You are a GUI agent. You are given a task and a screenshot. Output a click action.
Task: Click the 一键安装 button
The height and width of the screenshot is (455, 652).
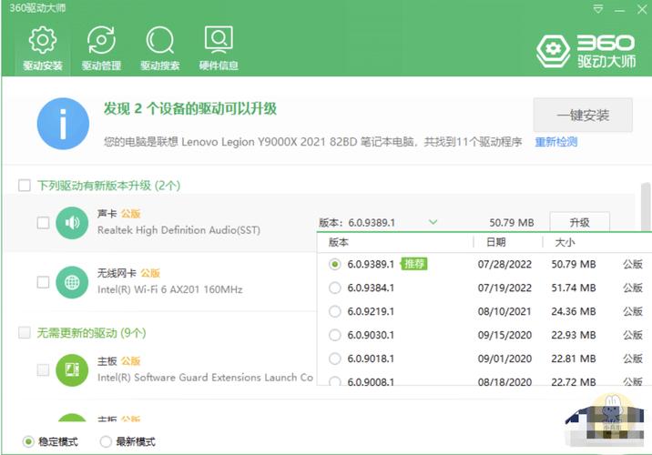point(583,116)
